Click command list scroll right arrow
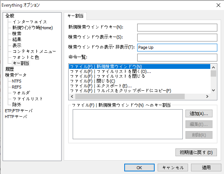The image size is (224, 174). (207, 97)
